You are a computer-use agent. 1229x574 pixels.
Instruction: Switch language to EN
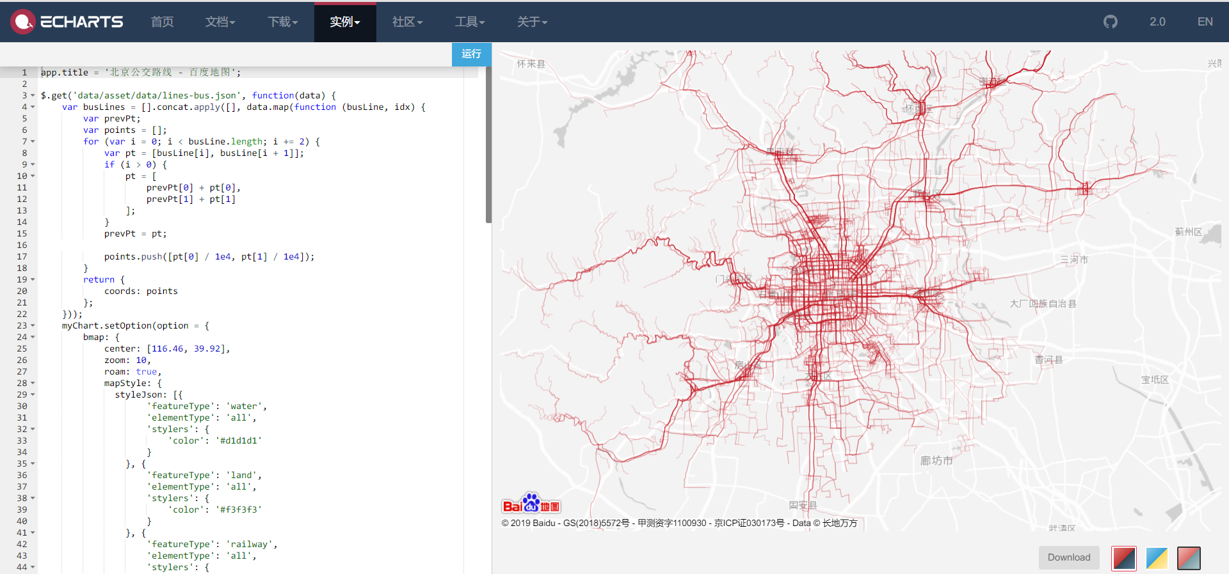pos(1205,22)
